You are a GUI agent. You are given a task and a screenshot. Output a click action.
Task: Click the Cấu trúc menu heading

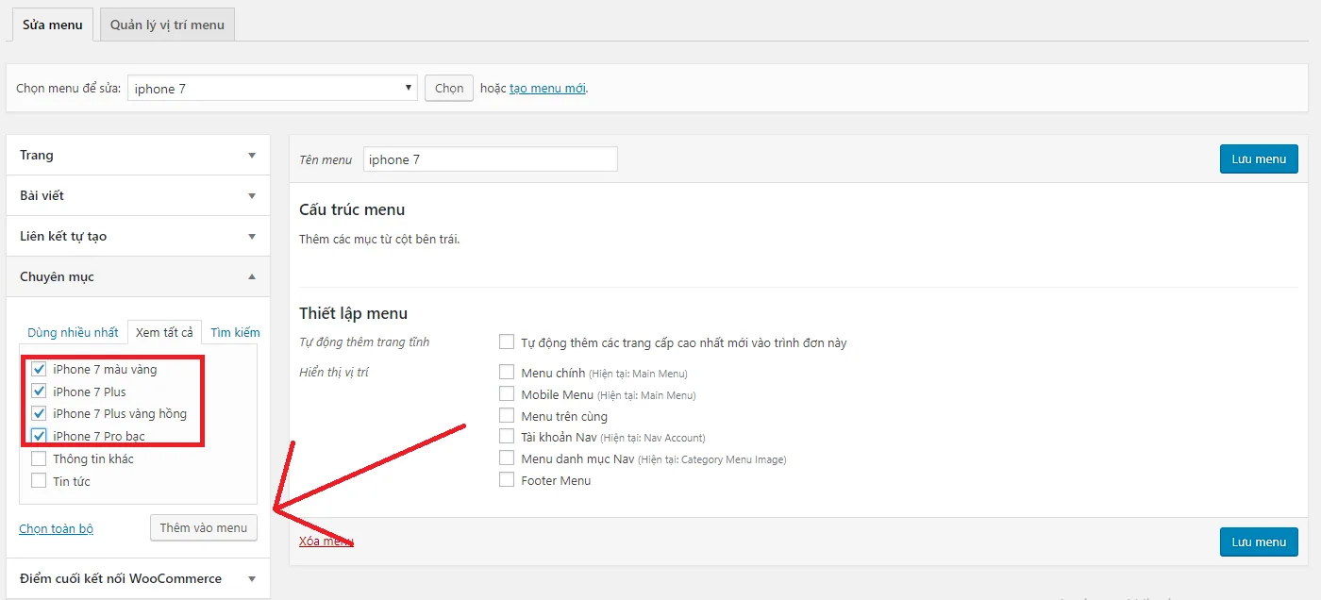coord(352,209)
